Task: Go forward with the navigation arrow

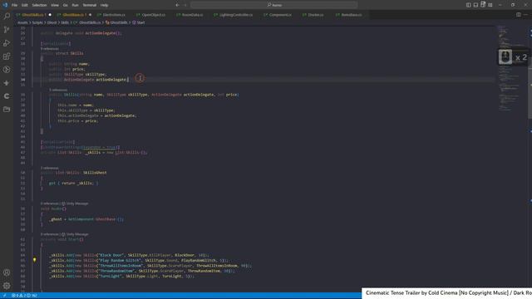Action: 185,5
